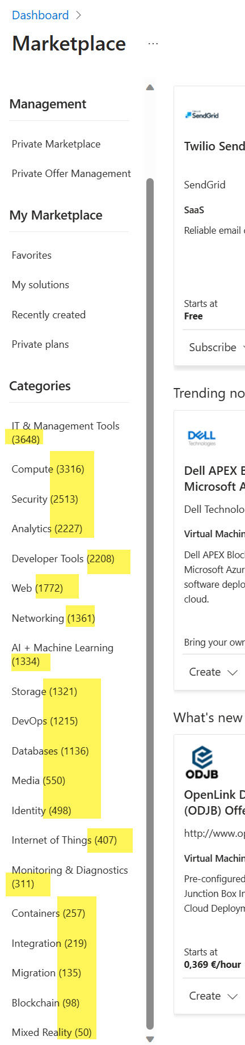The image size is (245, 1045).
Task: Click the ODJB product logo
Action: tap(202, 762)
